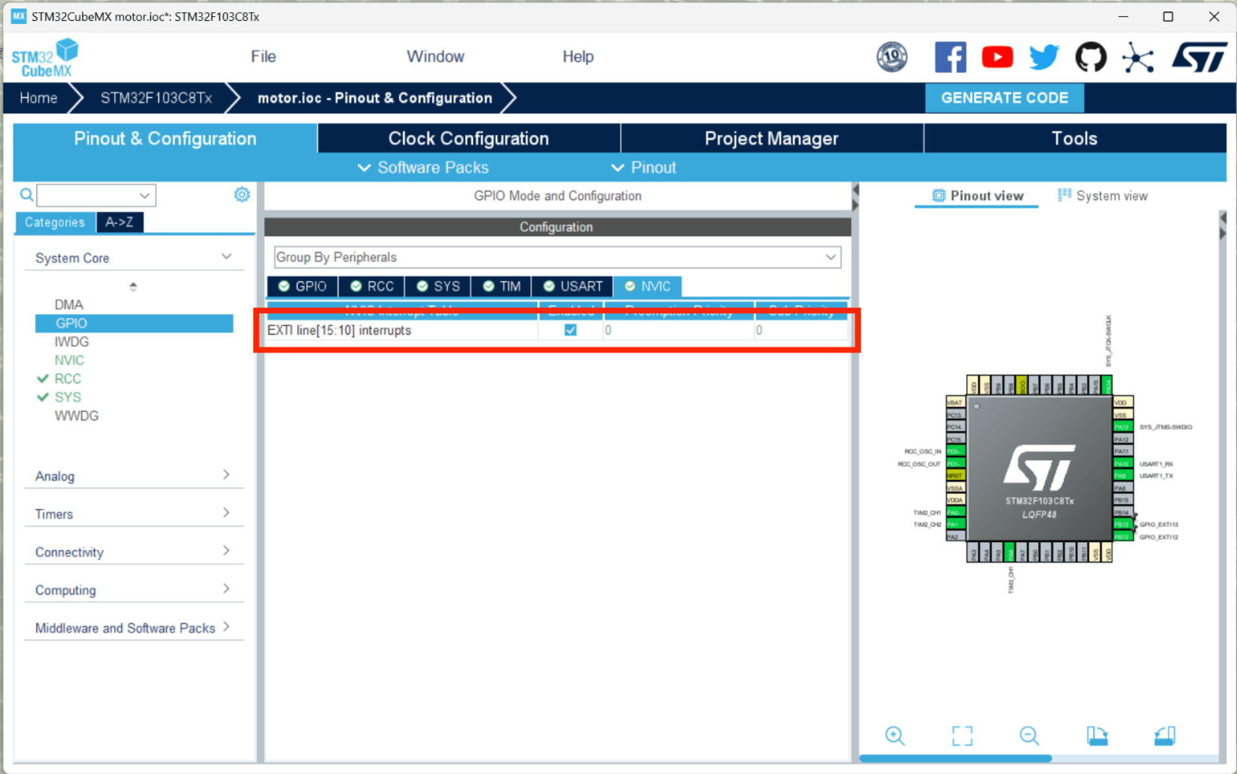Open the Facebook icon link
Screen dimensions: 1237x774
tap(950, 57)
